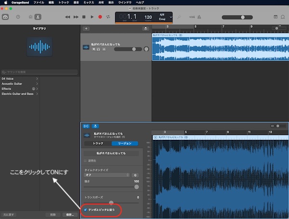Viewport: 289px width, 219px height.
Task: Click the Quick Help question mark icon
Action: click(18, 17)
